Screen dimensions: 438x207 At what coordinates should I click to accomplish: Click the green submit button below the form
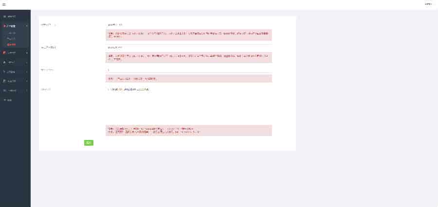click(89, 143)
